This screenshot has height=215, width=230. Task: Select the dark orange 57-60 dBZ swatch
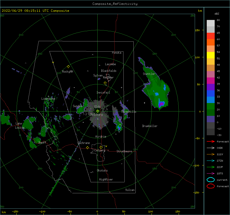[211, 42]
